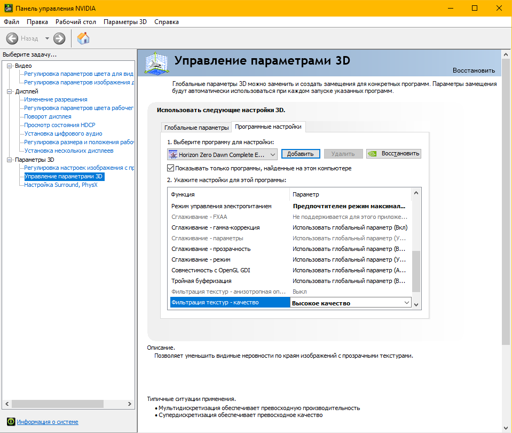Click main page scrollbar down arrow
This screenshot has width=512, height=433.
pyautogui.click(x=506, y=428)
